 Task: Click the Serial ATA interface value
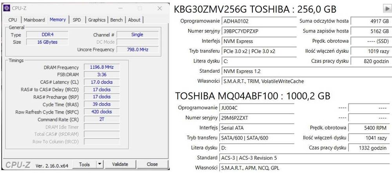click(x=257, y=128)
